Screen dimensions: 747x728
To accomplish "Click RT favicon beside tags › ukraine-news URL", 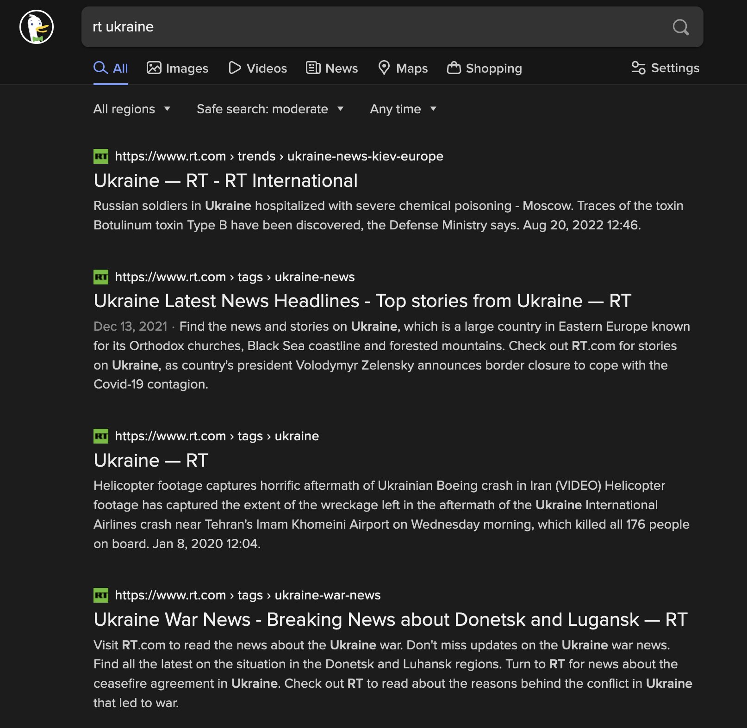I will (x=101, y=277).
